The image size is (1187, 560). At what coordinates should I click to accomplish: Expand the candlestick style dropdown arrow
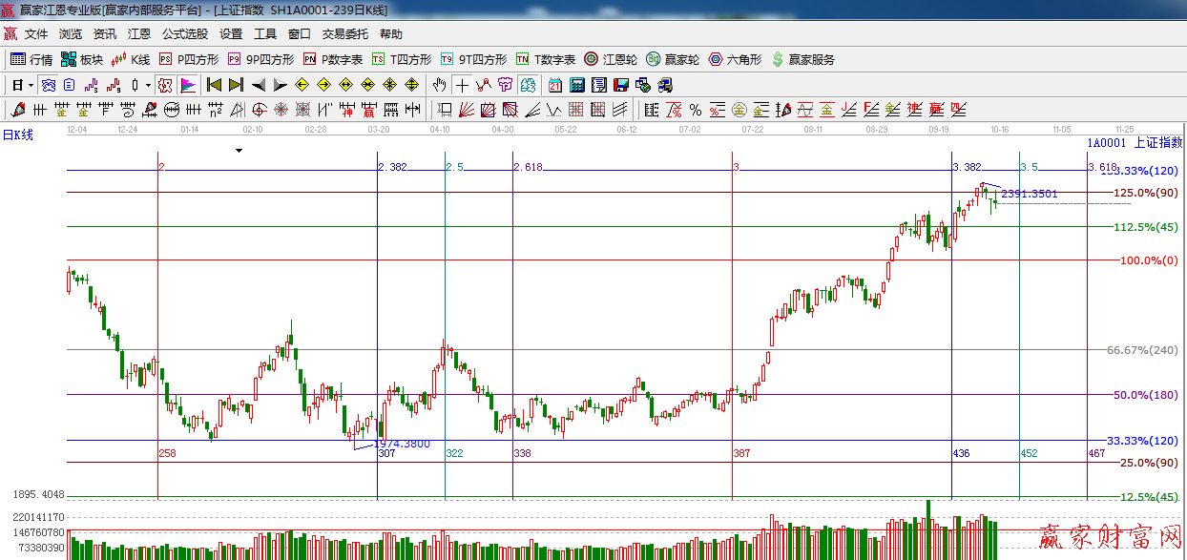[148, 85]
